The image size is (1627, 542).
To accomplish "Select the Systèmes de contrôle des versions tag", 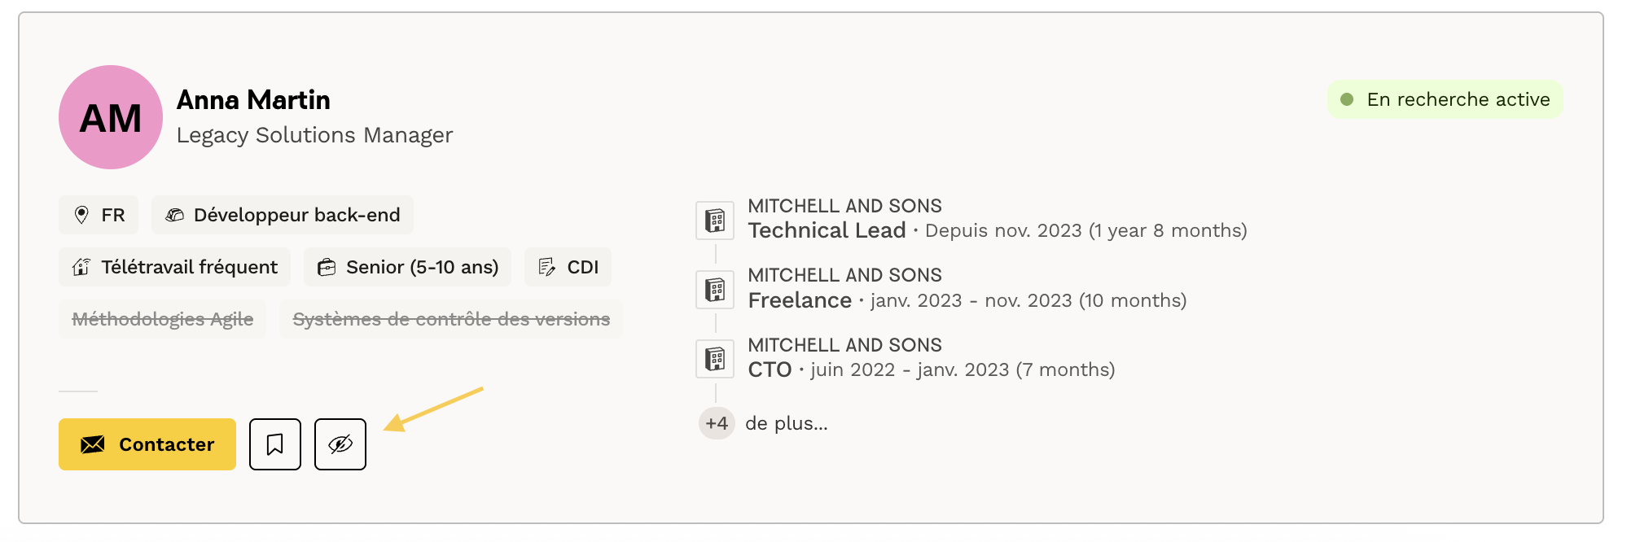I will pos(451,319).
